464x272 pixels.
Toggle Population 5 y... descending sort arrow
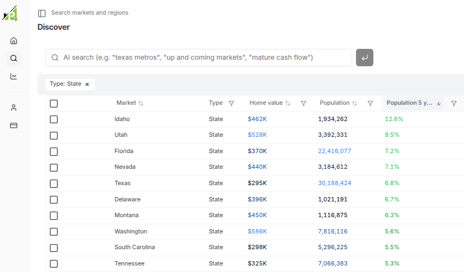(438, 103)
